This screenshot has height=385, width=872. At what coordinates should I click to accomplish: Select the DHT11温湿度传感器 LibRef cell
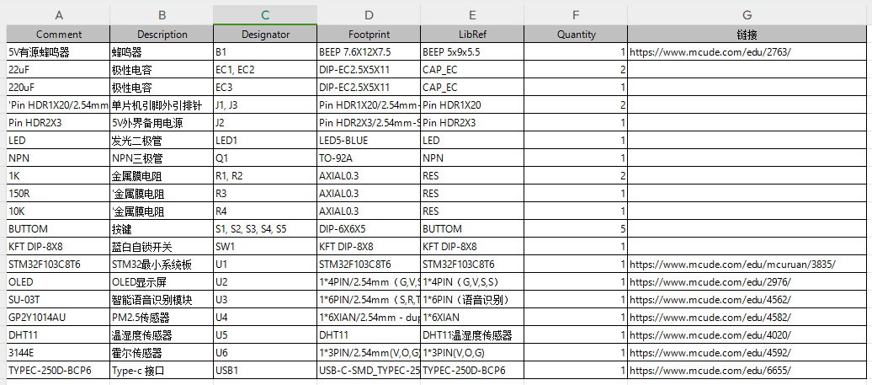(x=472, y=335)
